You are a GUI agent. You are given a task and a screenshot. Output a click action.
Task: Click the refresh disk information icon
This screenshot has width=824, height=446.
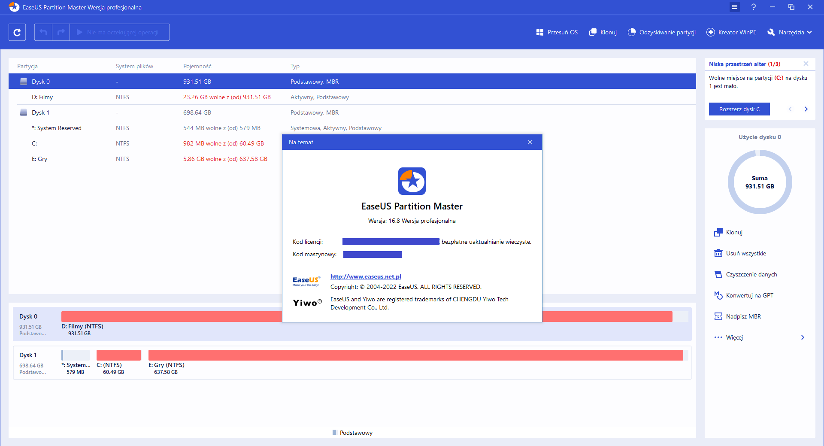[x=17, y=32]
